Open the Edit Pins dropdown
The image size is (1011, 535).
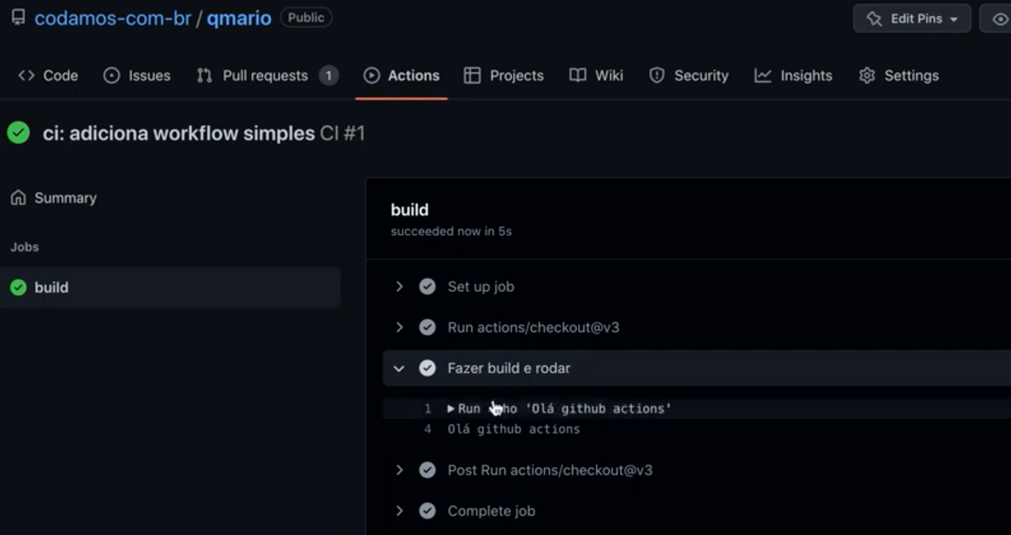(x=911, y=18)
